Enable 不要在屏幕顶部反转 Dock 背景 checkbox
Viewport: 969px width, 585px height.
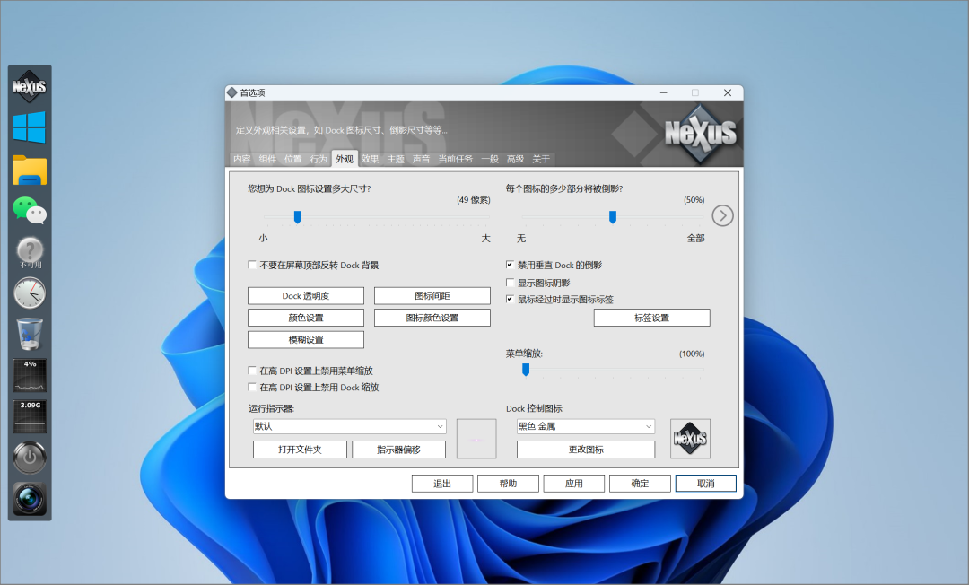tap(253, 266)
